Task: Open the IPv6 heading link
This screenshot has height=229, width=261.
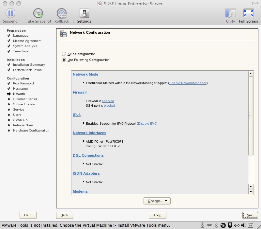Action: [77, 115]
